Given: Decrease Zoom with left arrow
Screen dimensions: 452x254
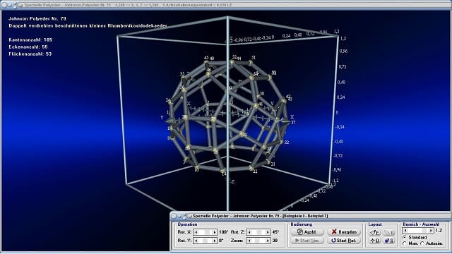Looking at the screenshot, I should pyautogui.click(x=249, y=241).
